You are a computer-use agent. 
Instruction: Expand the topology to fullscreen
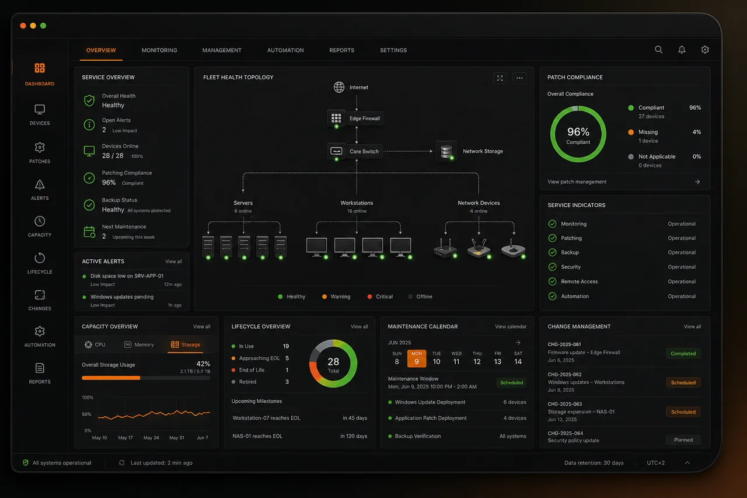500,78
